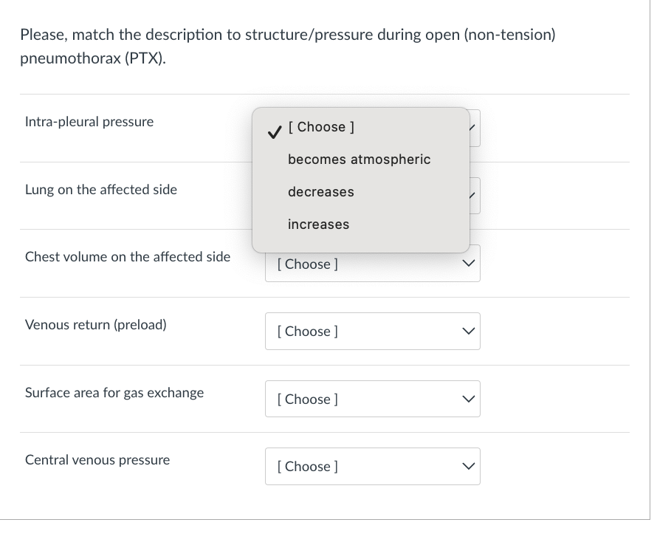Open the Central venous pressure dropdown
This screenshot has height=545, width=657.
[372, 467]
